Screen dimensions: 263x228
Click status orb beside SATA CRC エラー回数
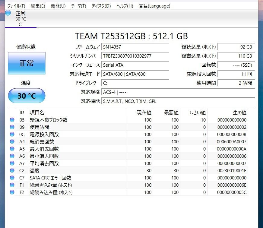[12, 178]
